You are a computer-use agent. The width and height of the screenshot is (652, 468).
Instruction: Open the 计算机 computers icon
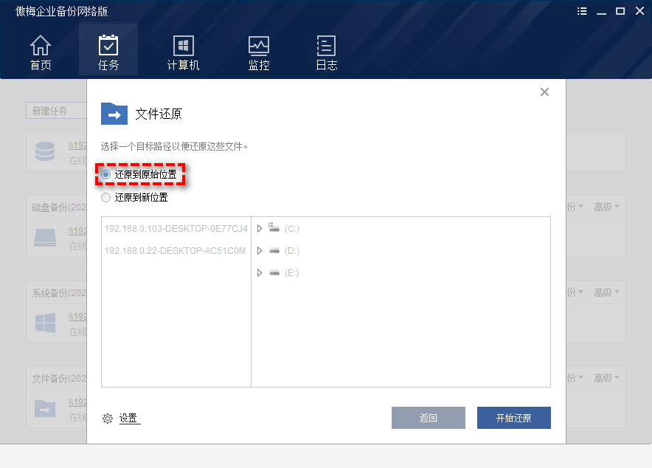tap(183, 45)
